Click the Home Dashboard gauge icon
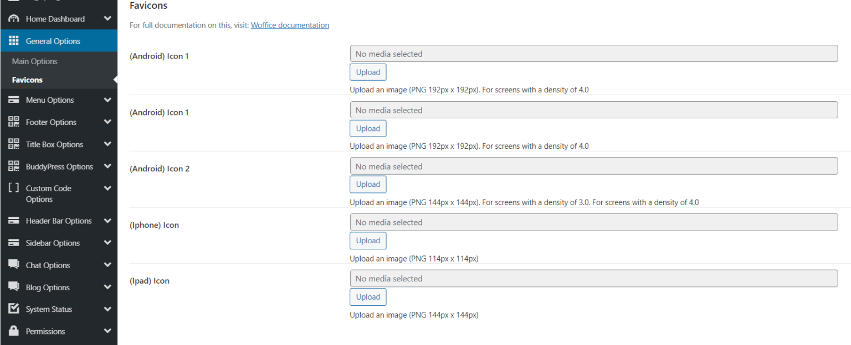This screenshot has height=345, width=851. pos(14,19)
